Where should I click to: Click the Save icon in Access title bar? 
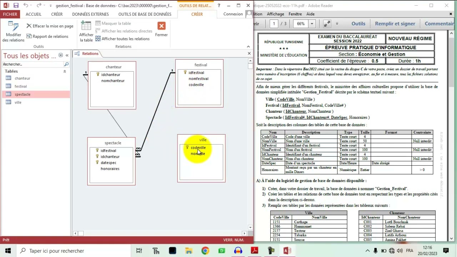click(16, 6)
